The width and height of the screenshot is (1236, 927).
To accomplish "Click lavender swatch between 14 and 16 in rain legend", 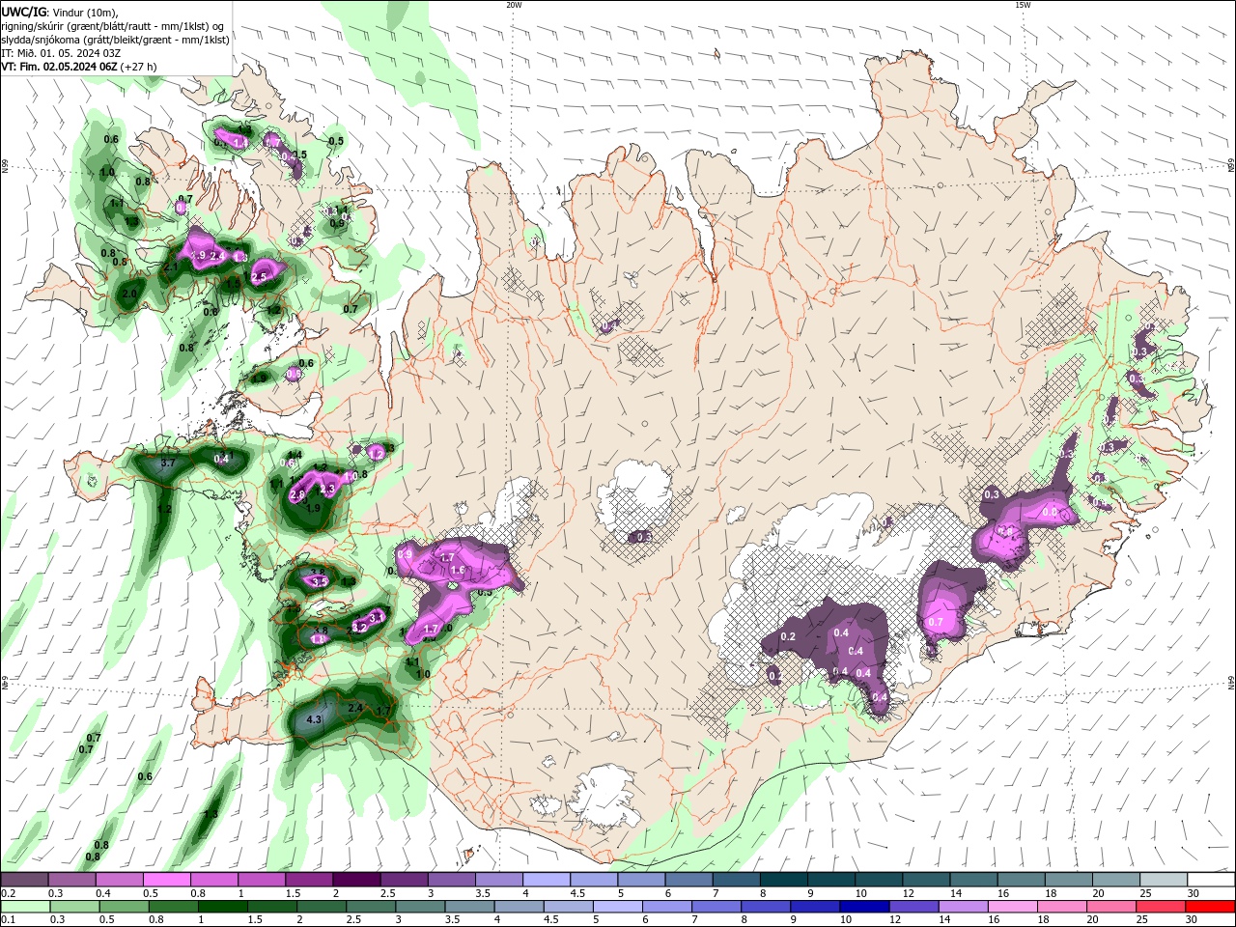I will (962, 907).
